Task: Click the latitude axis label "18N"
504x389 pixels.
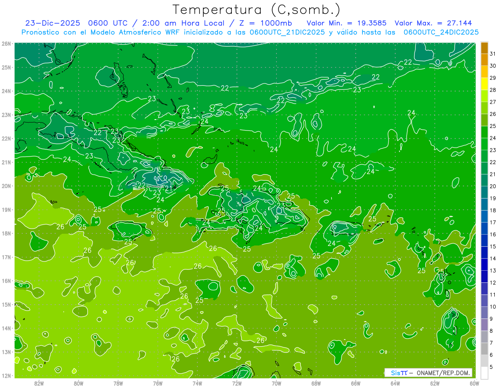Action: 6,233
